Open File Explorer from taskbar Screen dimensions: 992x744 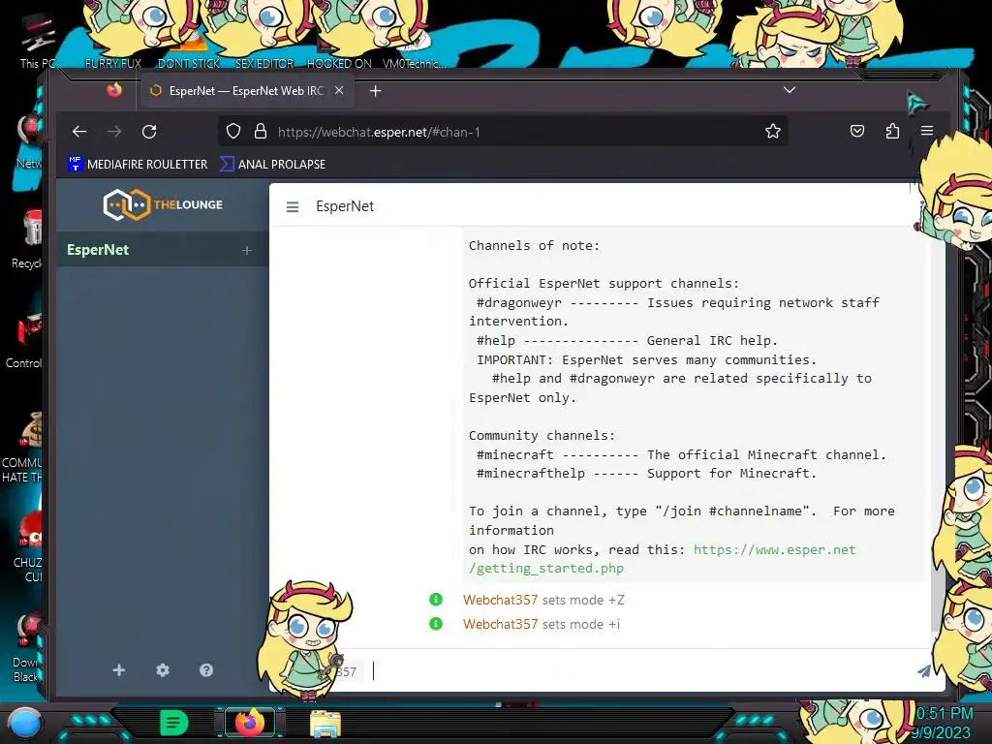pos(325,724)
